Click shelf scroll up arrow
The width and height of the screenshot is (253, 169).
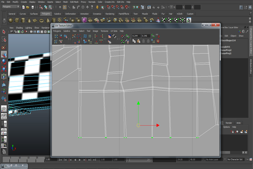pyautogui.click(x=250, y=19)
